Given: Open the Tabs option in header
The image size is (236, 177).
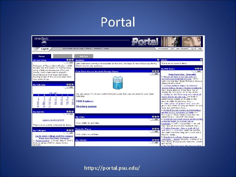Looking at the screenshot, I should [172, 49].
